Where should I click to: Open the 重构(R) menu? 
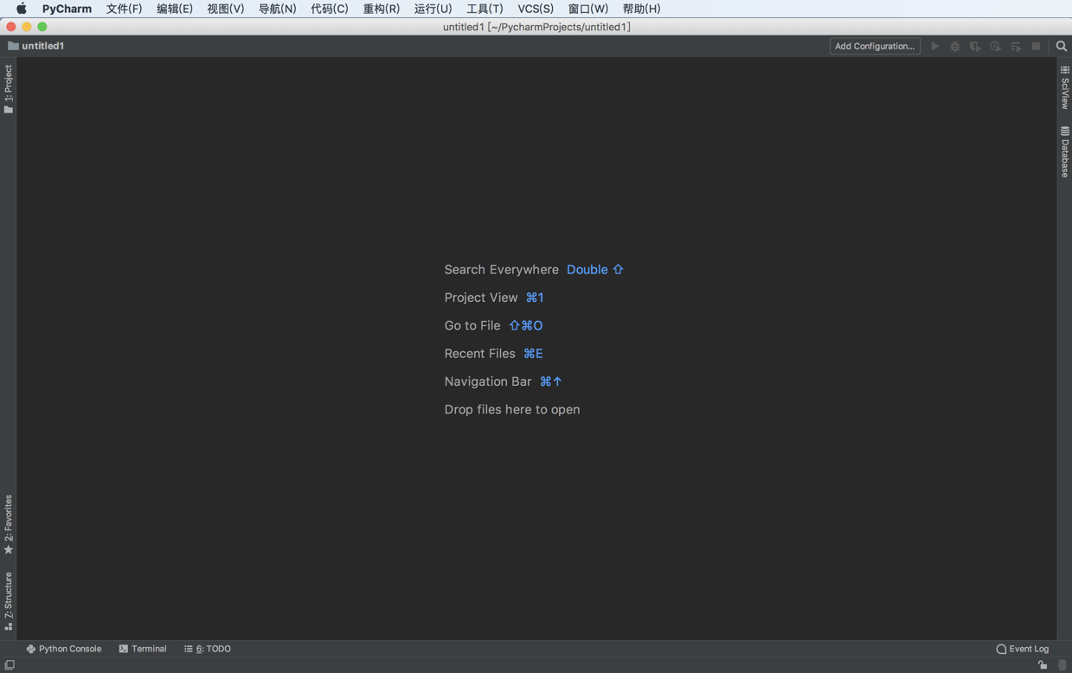point(382,9)
